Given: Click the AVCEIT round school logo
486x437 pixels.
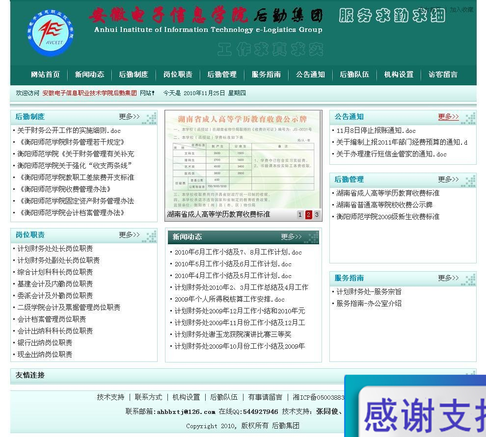Looking at the screenshot, I should (50, 32).
